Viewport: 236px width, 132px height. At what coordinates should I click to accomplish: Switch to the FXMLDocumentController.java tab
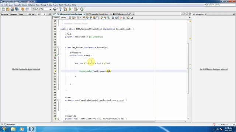(69, 14)
